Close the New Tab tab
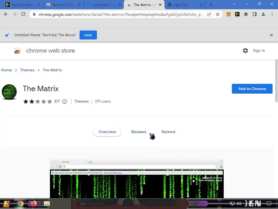Screen dimensions: 278x209 [201, 5]
